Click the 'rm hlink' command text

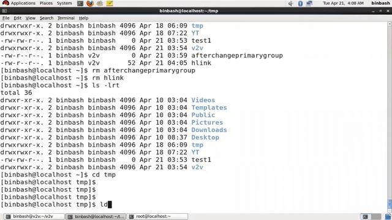[108, 78]
